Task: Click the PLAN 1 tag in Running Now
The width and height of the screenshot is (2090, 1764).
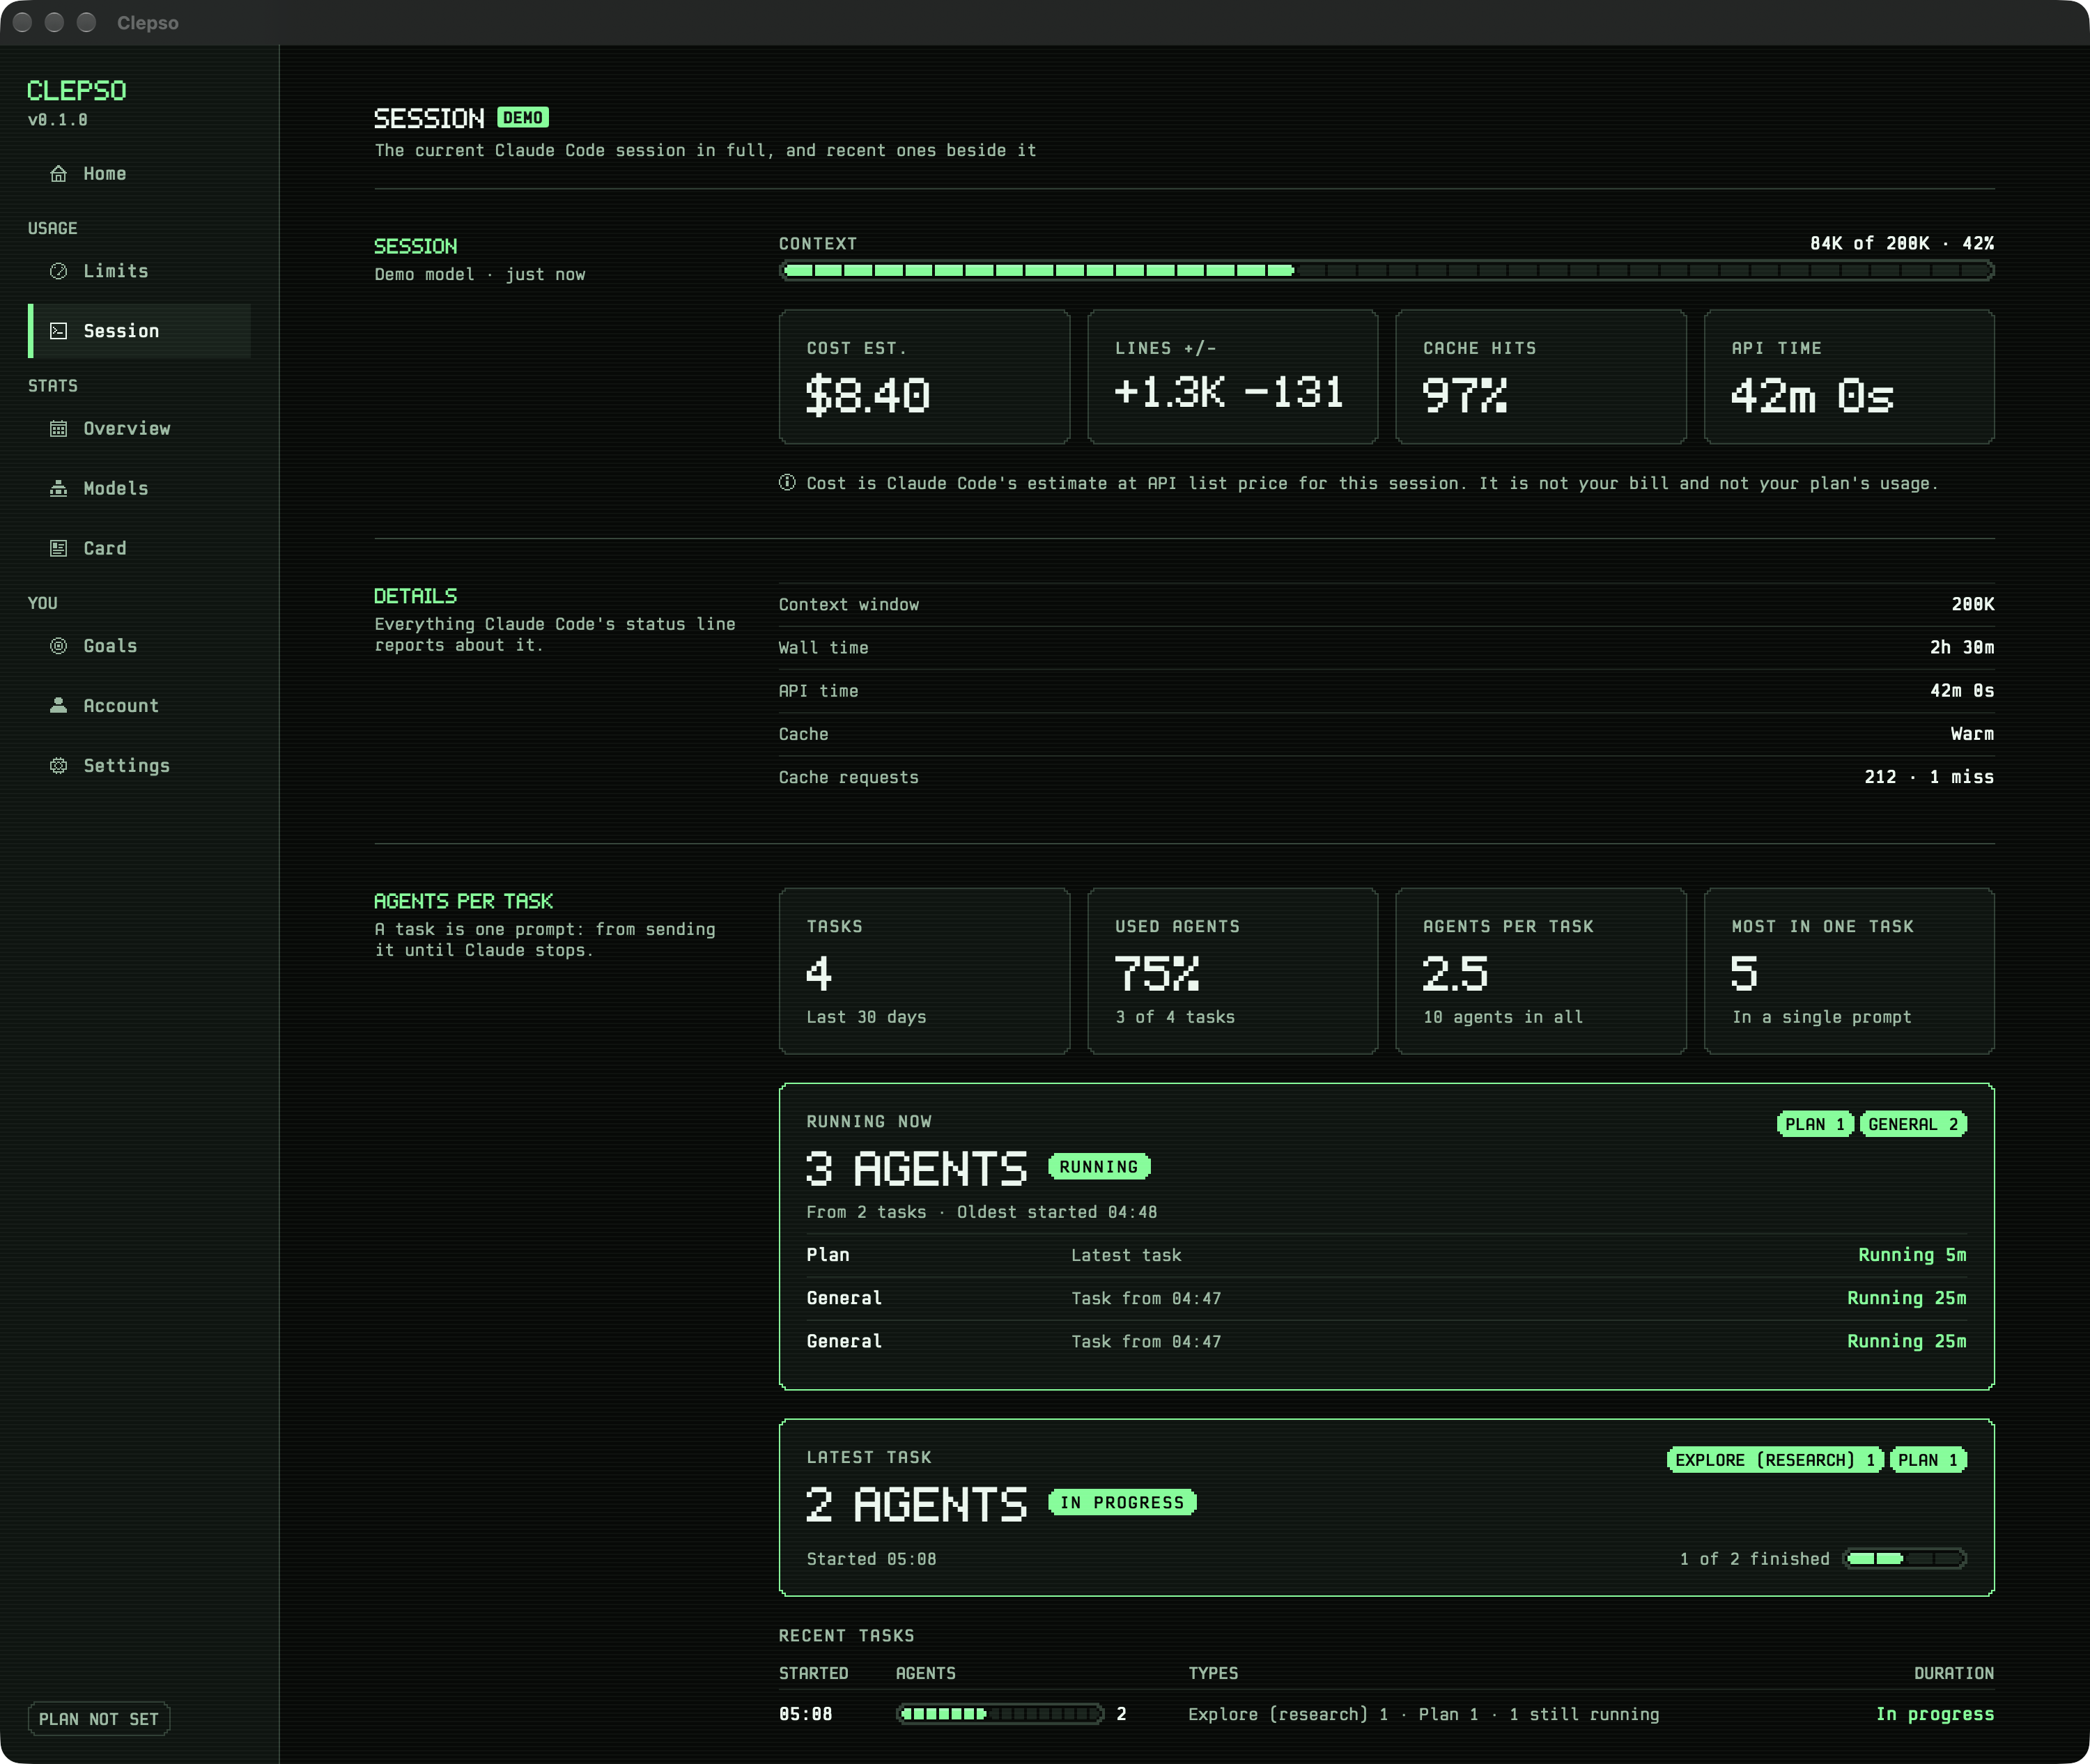Action: click(x=1815, y=1124)
